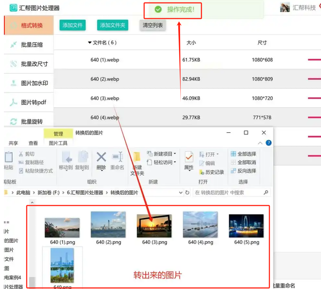This screenshot has height=289, width=321.
Task: Click 反向选择 invert selection option
Action: 243,171
